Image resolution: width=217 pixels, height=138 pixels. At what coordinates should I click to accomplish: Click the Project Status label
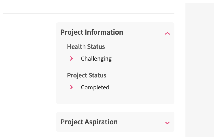pyautogui.click(x=87, y=75)
